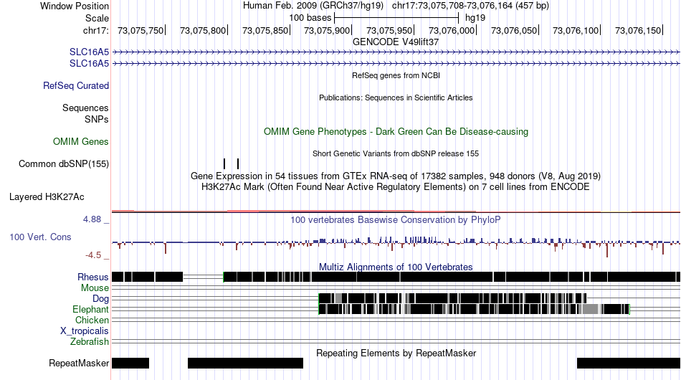The image size is (681, 380).
Task: Click Short Genetic Variants from dbSNP title
Action: (396, 153)
